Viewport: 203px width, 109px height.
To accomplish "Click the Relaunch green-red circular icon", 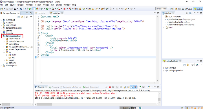I will pyautogui.click(x=37, y=9).
